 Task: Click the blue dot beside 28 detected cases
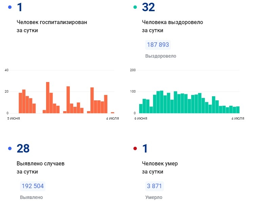10,148
